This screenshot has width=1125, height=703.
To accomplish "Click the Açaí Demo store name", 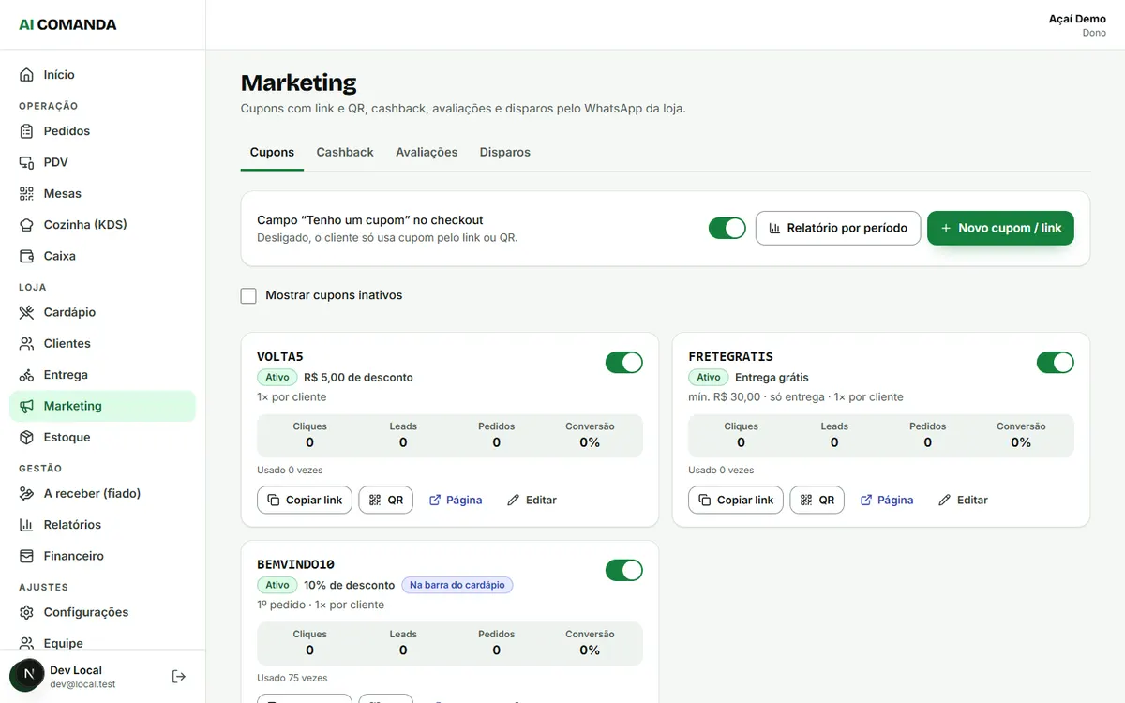I will click(x=1077, y=19).
